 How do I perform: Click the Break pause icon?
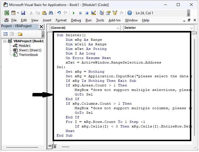80,13
